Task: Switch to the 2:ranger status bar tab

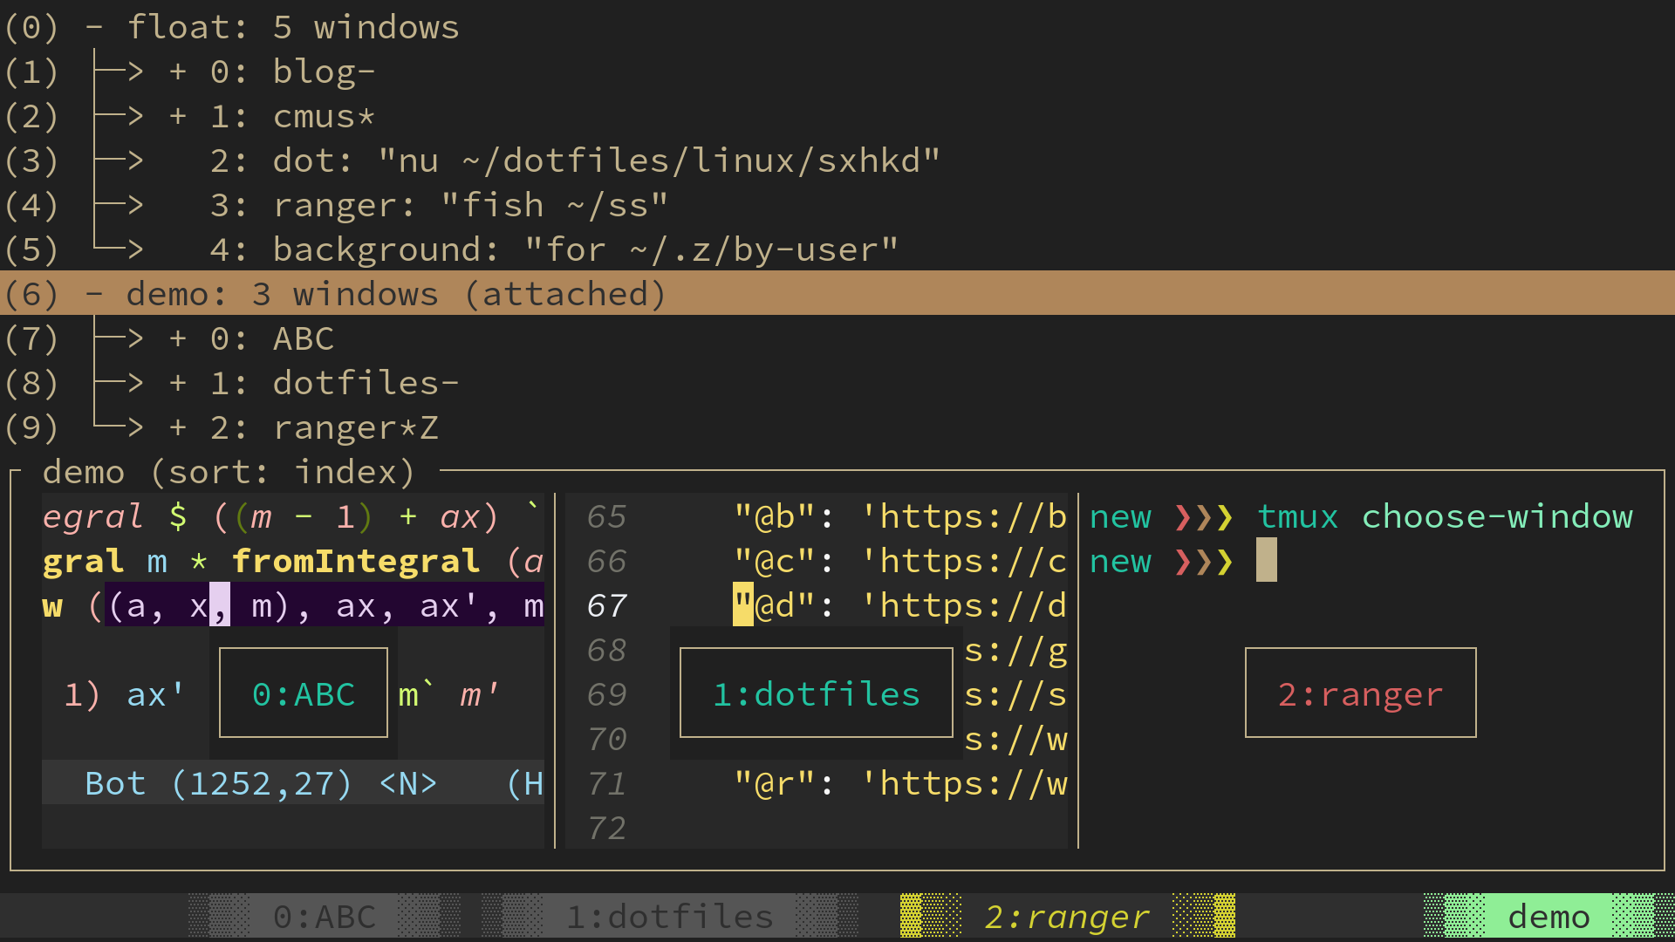Action: click(x=1068, y=917)
